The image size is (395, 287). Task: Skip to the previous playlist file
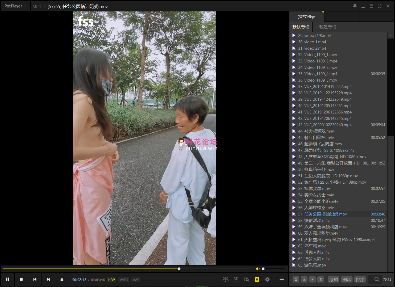pyautogui.click(x=35, y=279)
